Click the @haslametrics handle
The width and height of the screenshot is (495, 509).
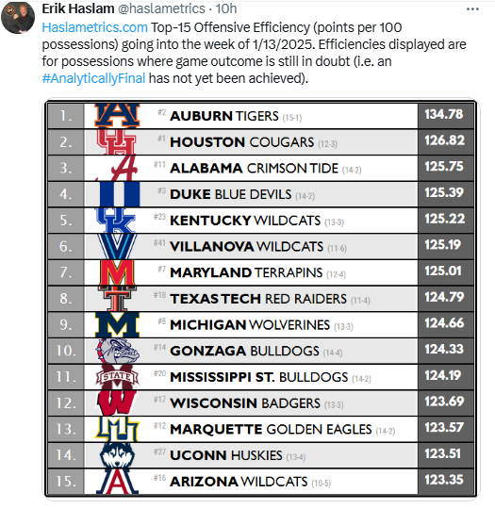click(x=161, y=8)
